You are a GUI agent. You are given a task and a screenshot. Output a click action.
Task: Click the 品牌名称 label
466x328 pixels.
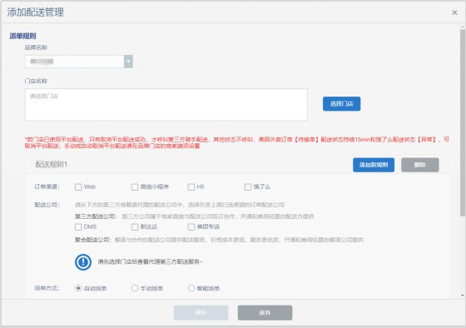[x=36, y=47]
